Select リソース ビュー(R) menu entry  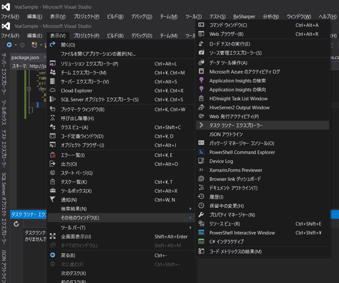click(x=263, y=224)
